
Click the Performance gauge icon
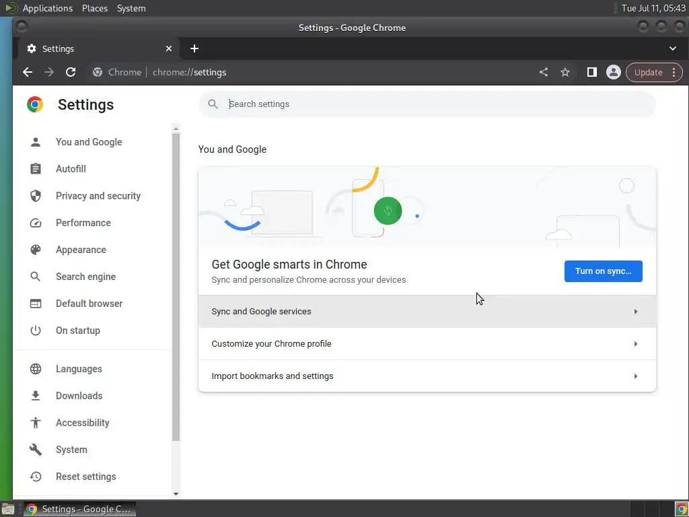click(36, 223)
